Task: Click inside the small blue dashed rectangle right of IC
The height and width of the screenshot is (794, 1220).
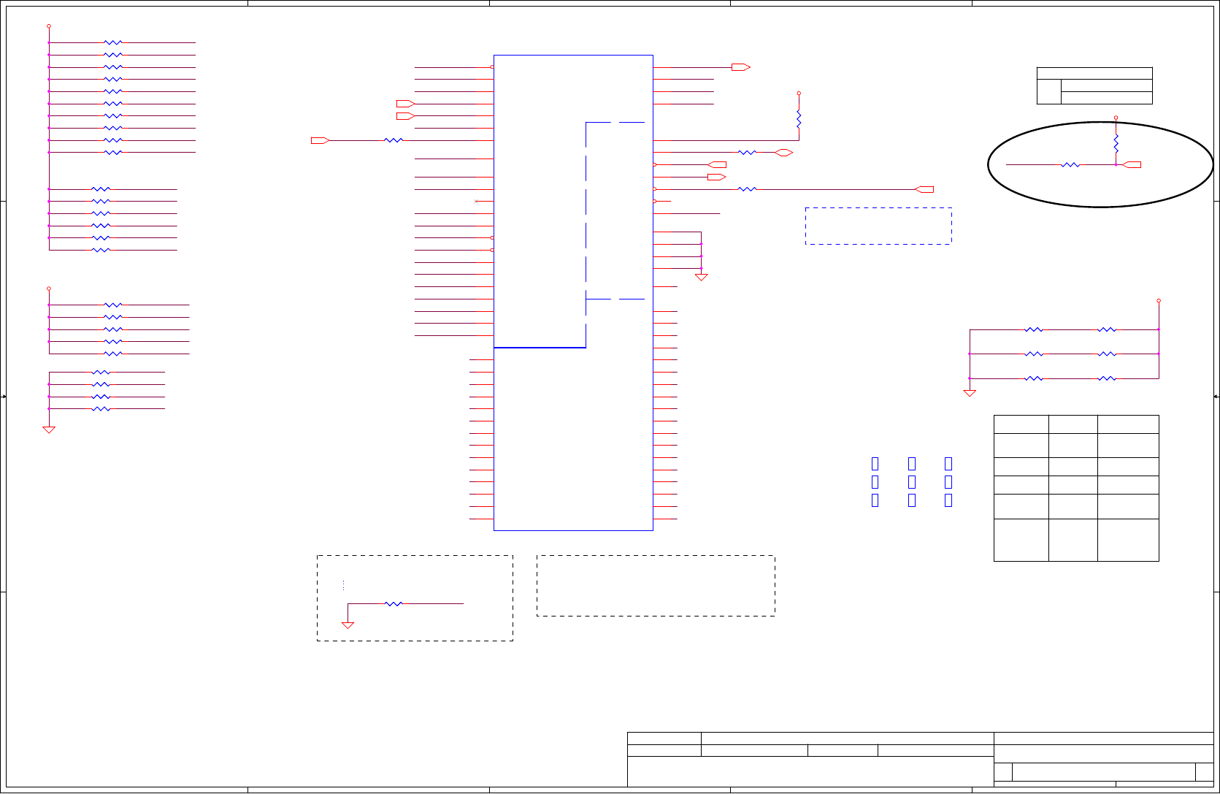Action: tap(878, 226)
